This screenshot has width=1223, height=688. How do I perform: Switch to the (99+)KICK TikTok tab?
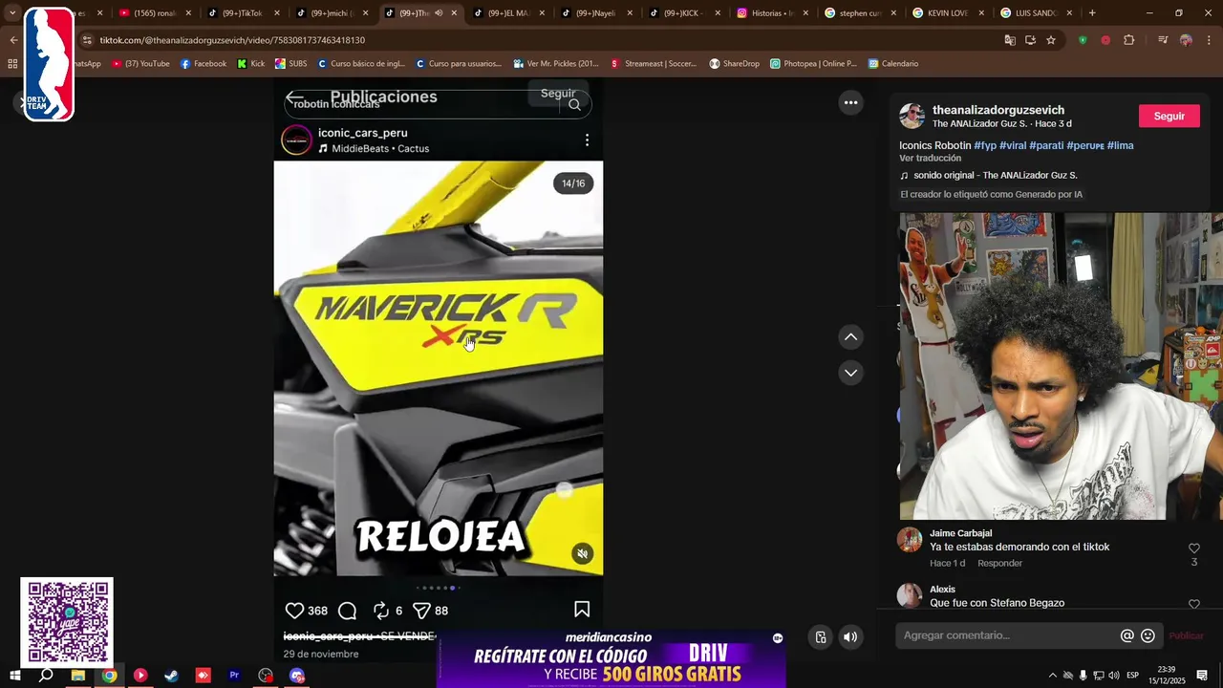pos(683,13)
